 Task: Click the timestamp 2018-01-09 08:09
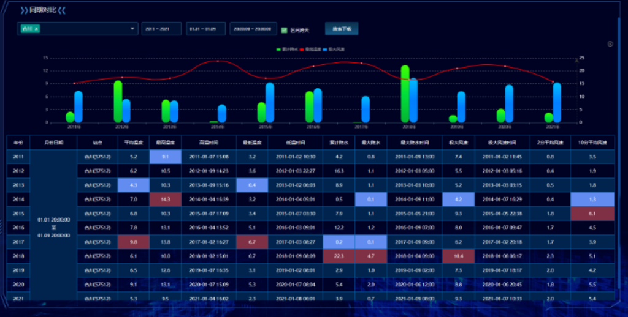(295, 256)
